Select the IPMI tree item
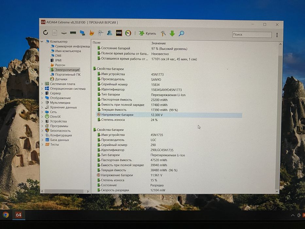 [x=58, y=61]
